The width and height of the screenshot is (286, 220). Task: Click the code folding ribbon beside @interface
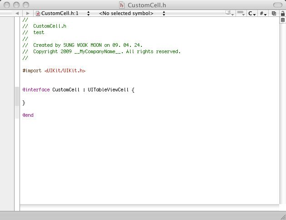pyautogui.click(x=17, y=96)
